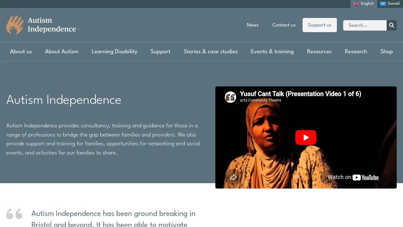Image resolution: width=403 pixels, height=227 pixels.
Task: Click the YouTube logo on video
Action: tap(366, 178)
